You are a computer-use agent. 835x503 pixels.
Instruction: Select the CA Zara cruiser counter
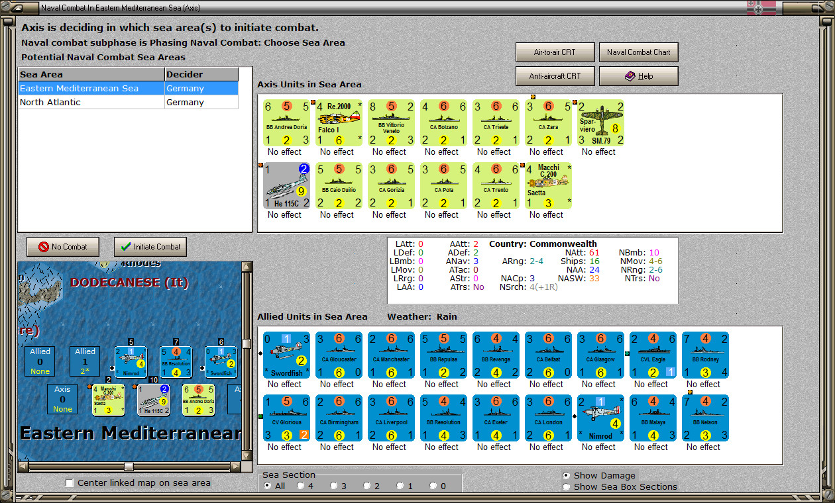click(x=548, y=122)
